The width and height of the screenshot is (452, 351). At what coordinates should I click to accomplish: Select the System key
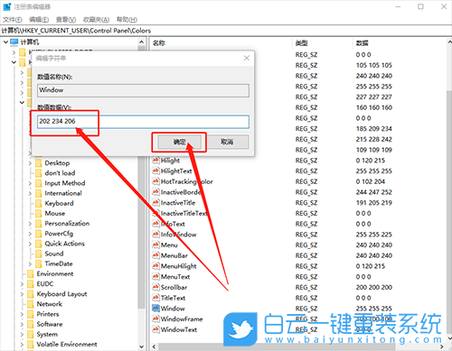point(47,334)
